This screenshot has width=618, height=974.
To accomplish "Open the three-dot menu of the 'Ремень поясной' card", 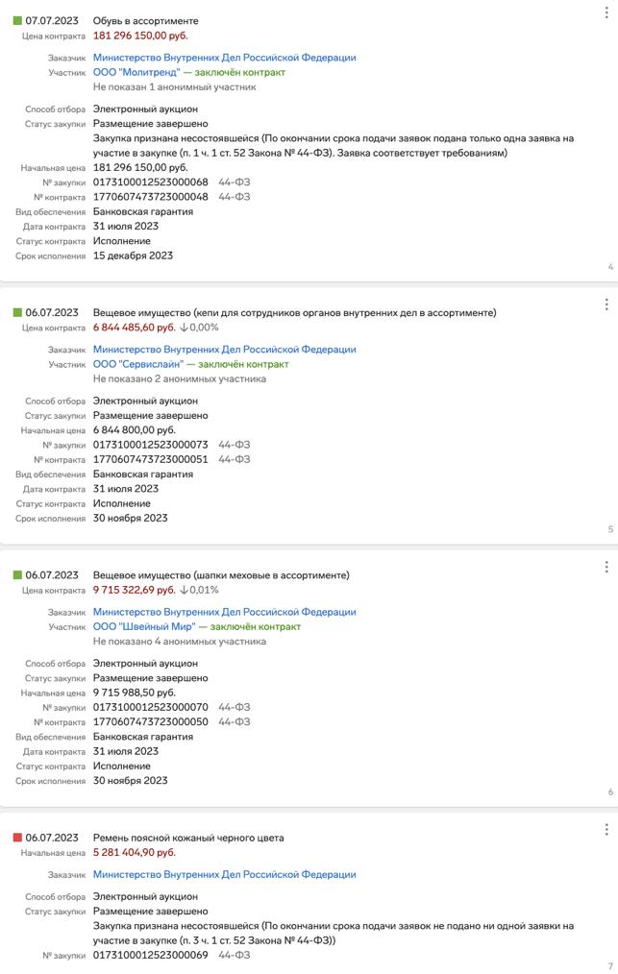I will 606,830.
